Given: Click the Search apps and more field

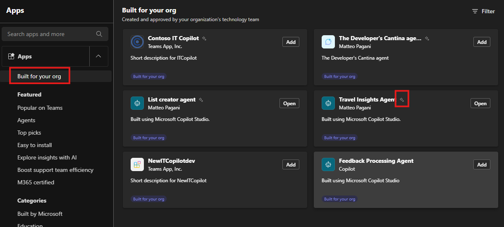Looking at the screenshot, I should click(55, 34).
